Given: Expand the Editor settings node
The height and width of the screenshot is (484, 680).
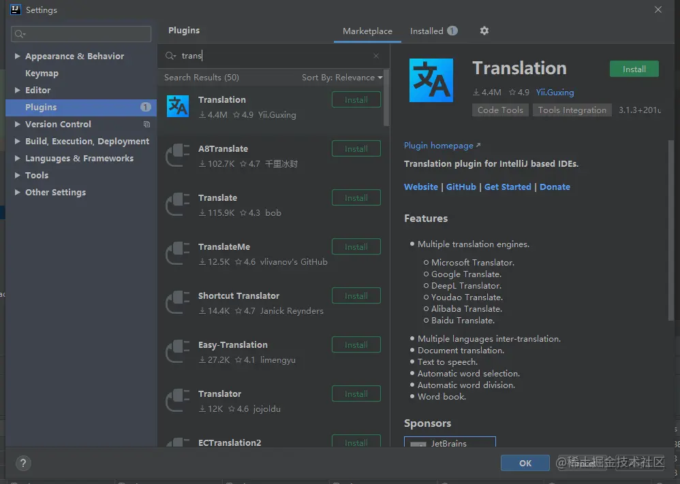Looking at the screenshot, I should [17, 90].
